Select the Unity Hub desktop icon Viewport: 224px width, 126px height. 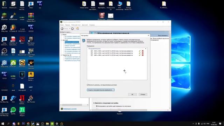click(x=4, y=28)
